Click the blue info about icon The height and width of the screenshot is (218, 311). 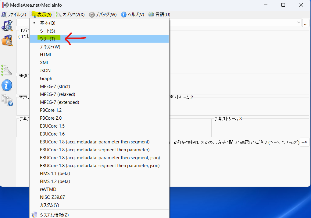[x=7, y=85]
